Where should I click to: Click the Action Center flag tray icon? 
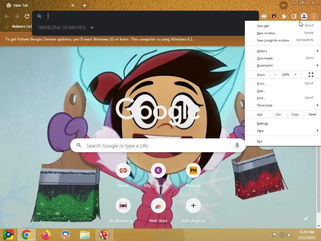coord(275,235)
